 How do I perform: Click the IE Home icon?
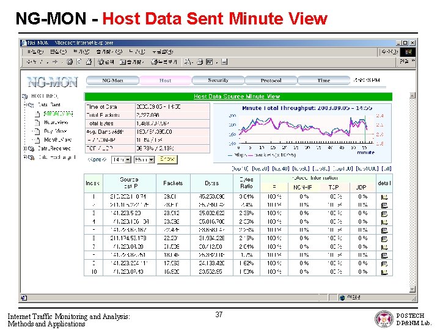click(89, 62)
